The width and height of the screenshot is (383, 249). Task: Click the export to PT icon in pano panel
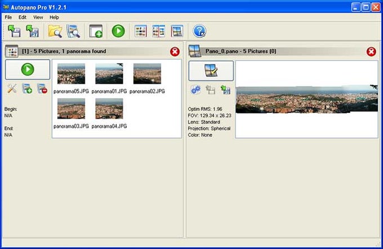coord(225,90)
